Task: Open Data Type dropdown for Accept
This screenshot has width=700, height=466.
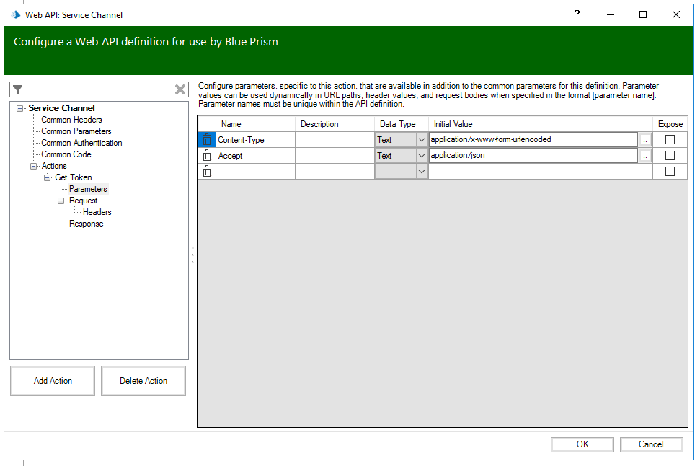Action: tap(421, 156)
